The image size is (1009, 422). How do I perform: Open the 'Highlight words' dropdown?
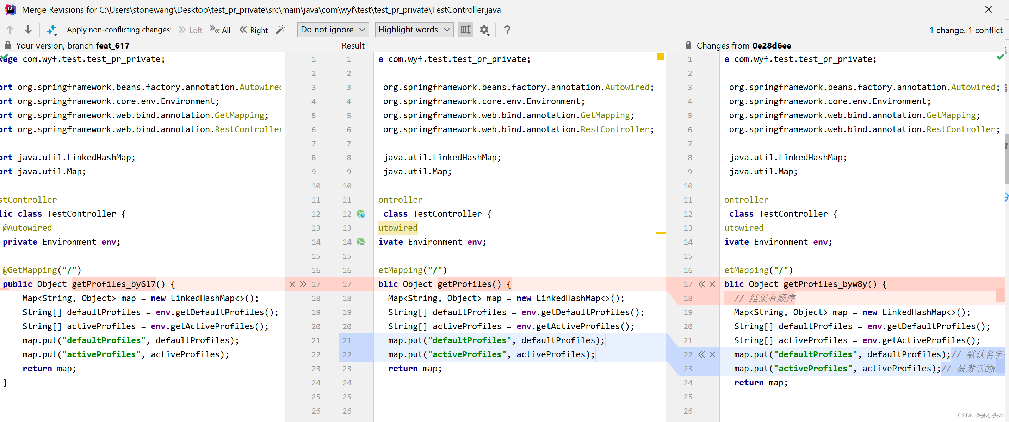point(414,29)
